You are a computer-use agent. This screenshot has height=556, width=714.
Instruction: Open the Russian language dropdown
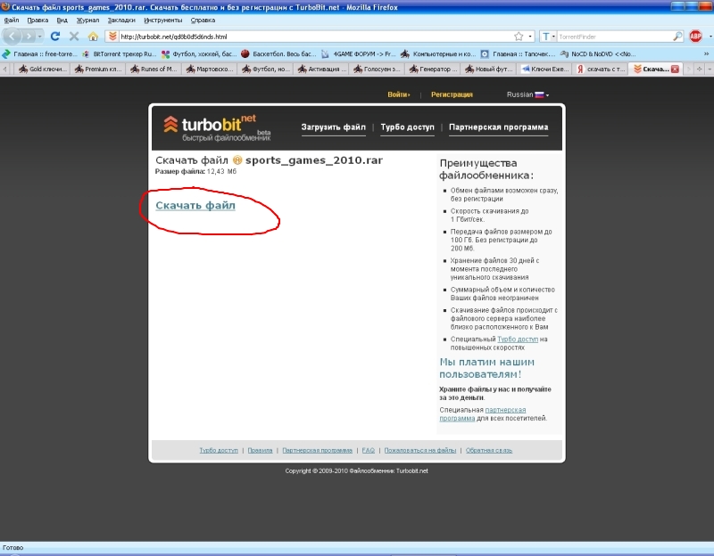527,94
